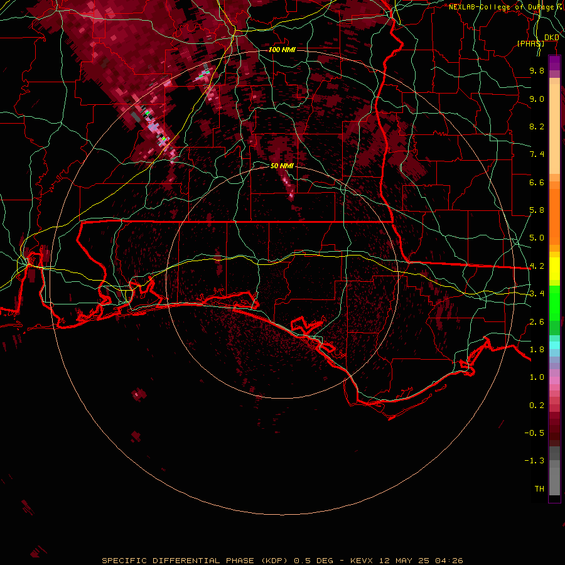The height and width of the screenshot is (565, 565).
Task: Click the [PHAS] legend heading
Action: [x=530, y=43]
